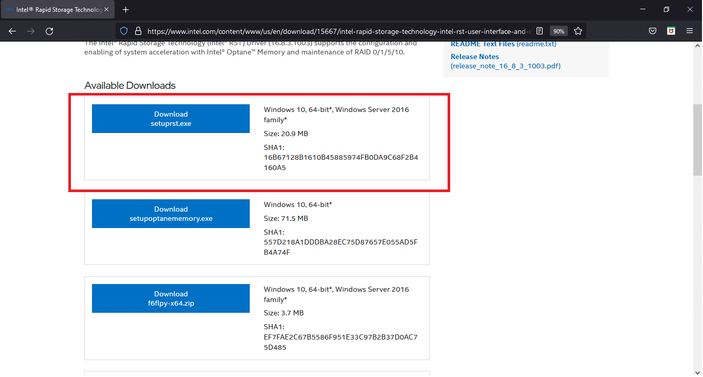The height and width of the screenshot is (377, 703).
Task: Click the vertical page scrollbar
Action: tap(697, 139)
